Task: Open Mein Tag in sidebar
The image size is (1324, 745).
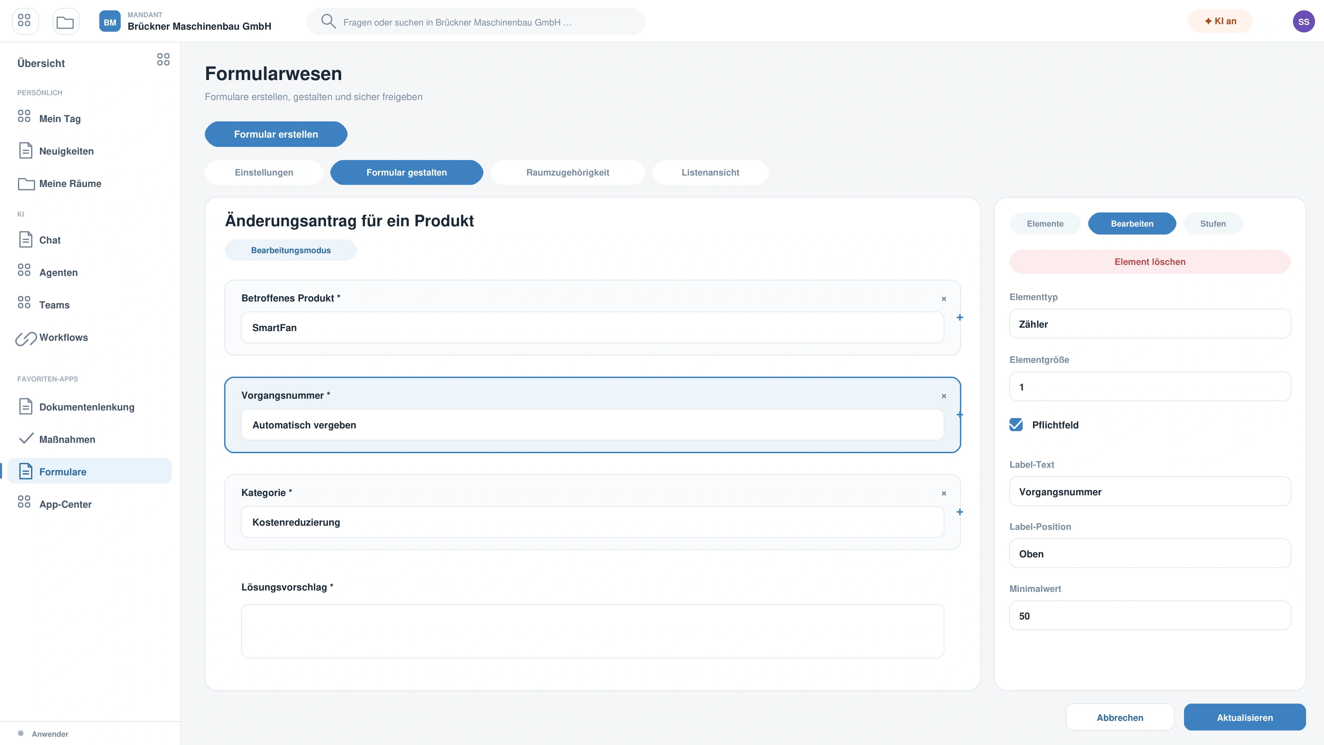Action: [x=89, y=118]
